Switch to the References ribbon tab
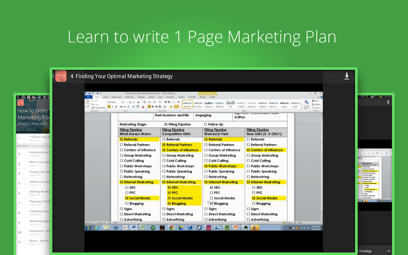The height and width of the screenshot is (255, 408). point(130,97)
